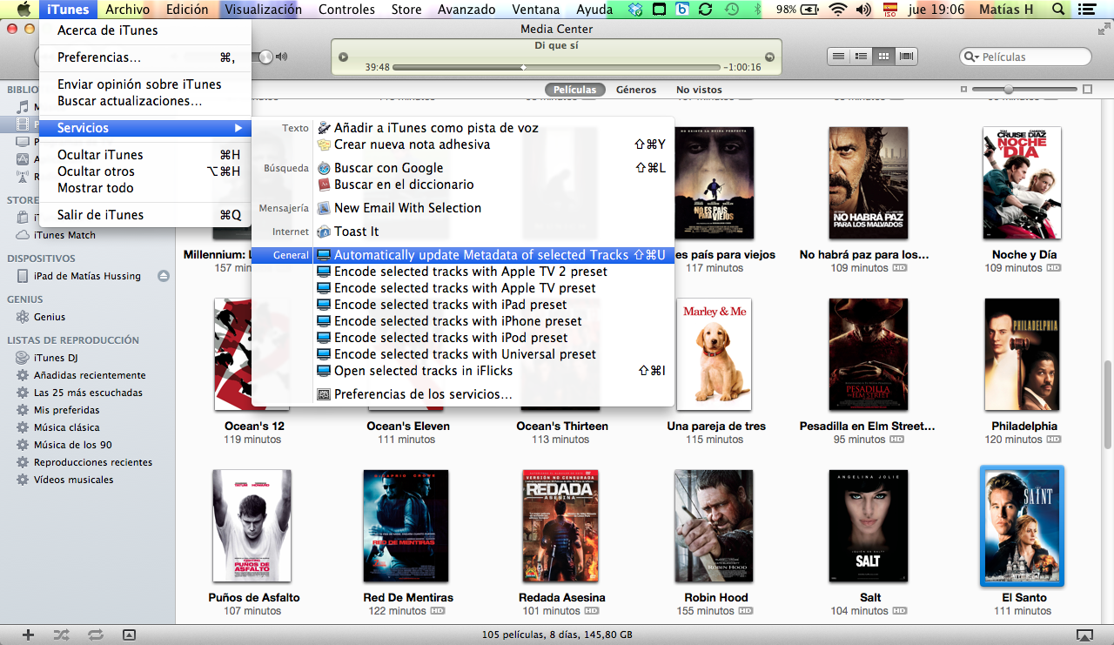Add new playlist with plus icon
The height and width of the screenshot is (645, 1114).
[28, 635]
